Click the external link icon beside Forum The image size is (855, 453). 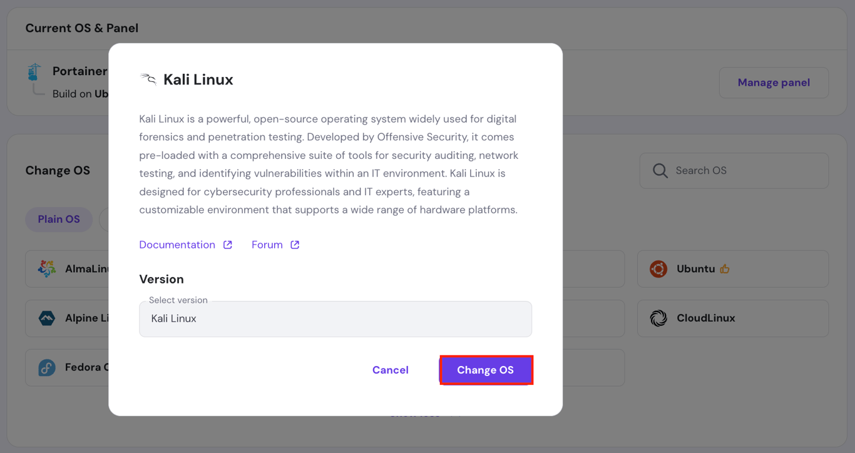coord(294,244)
